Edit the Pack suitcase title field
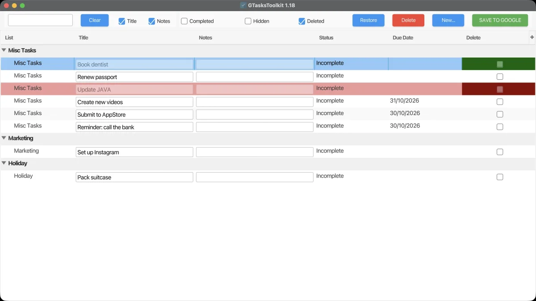Viewport: 536px width, 301px height. pyautogui.click(x=134, y=177)
